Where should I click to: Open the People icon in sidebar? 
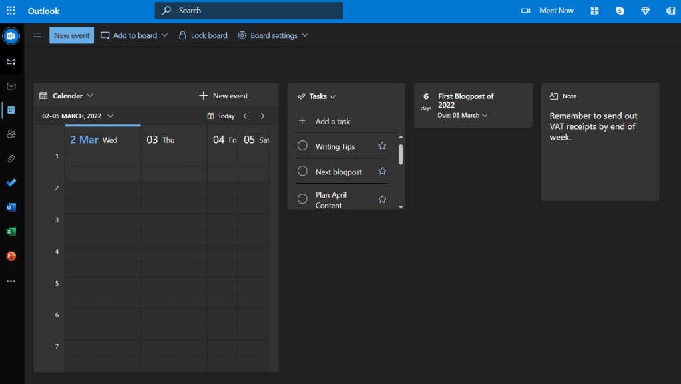(11, 134)
